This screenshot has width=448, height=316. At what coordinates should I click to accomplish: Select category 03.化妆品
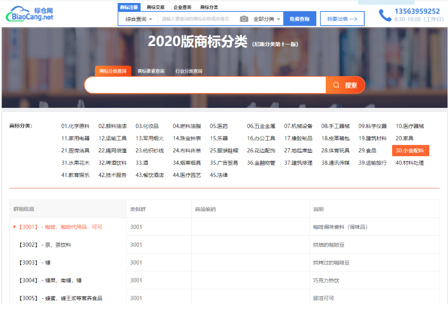coord(147,126)
